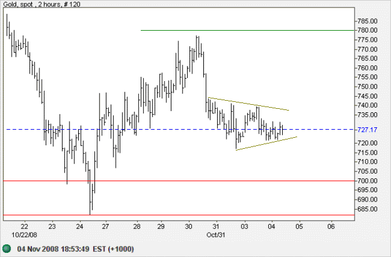Click price axis label 780.00

(x=367, y=30)
